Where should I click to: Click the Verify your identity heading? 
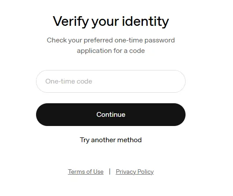[x=111, y=21]
